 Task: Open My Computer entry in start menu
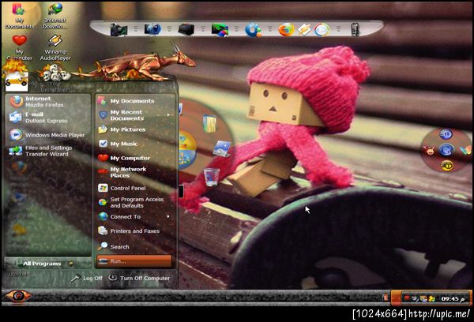(x=136, y=158)
